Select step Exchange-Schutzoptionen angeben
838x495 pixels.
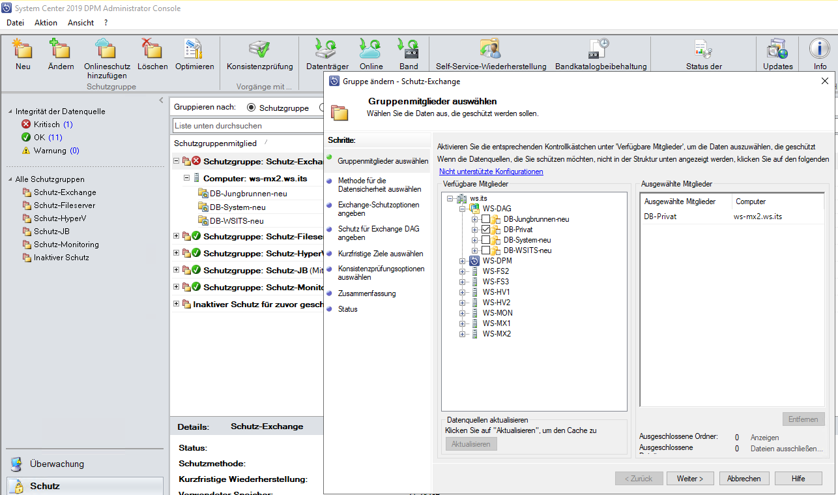click(x=379, y=209)
